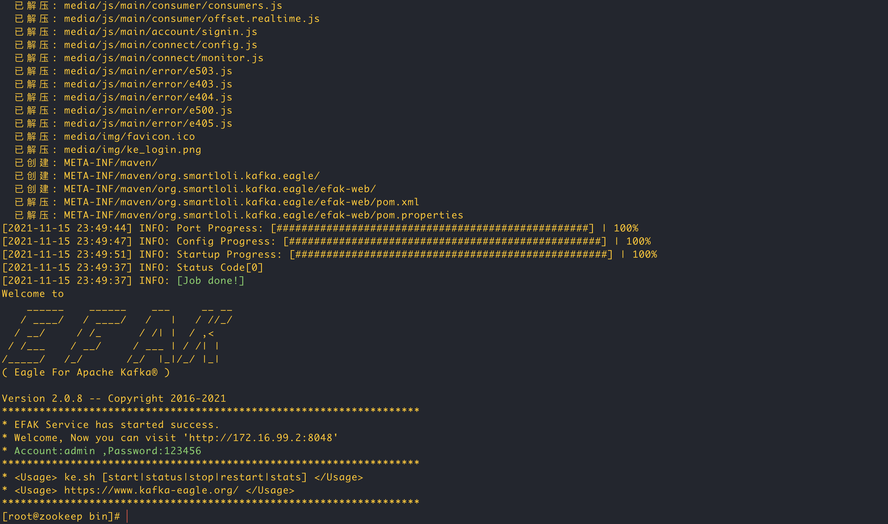The height and width of the screenshot is (524, 888).
Task: Click the efak-web/pom.properties line
Action: [239, 215]
